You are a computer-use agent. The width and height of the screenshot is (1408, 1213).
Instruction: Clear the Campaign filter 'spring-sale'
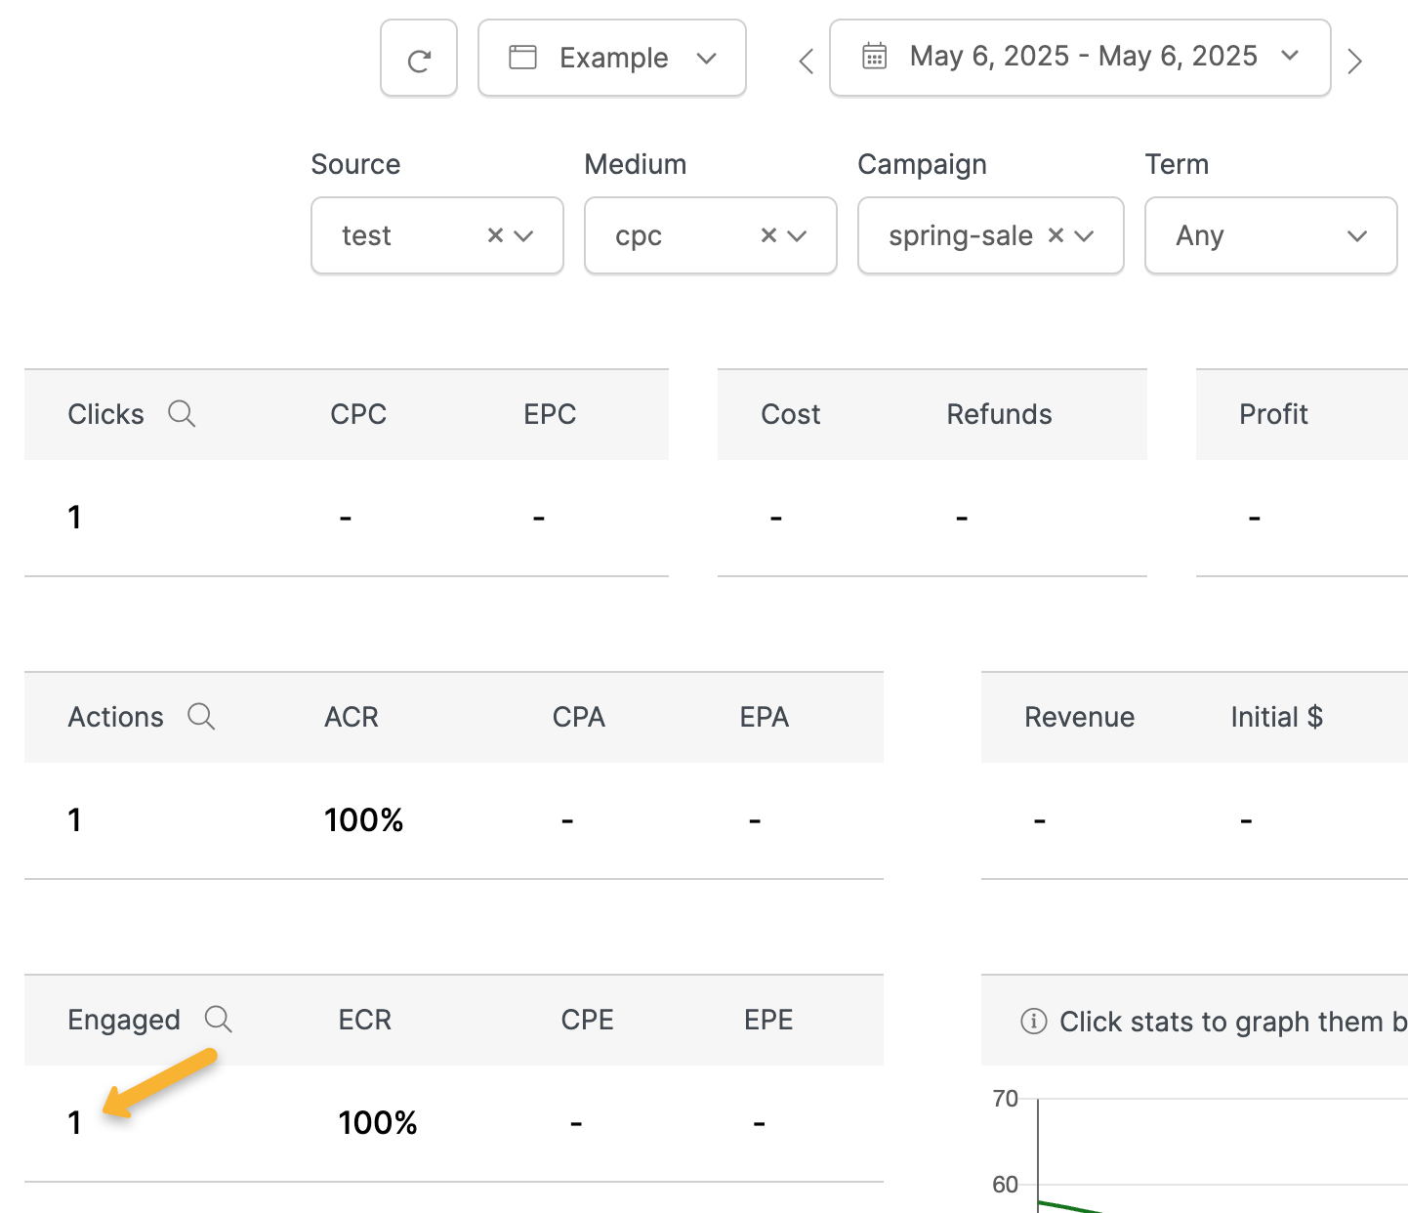[x=1056, y=235]
